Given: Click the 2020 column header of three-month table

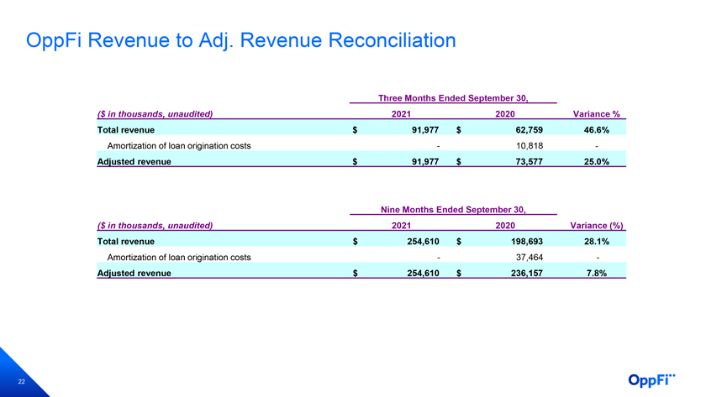Looking at the screenshot, I should point(505,114).
